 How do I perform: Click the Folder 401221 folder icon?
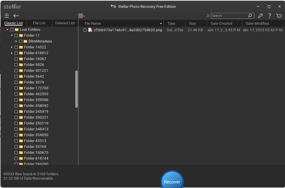point(21,70)
